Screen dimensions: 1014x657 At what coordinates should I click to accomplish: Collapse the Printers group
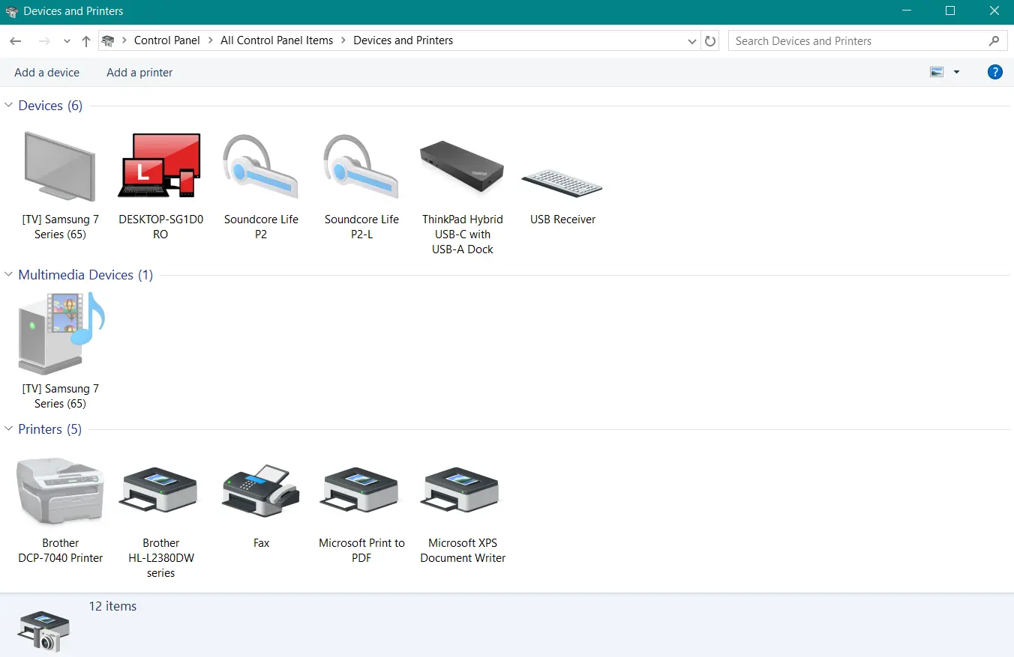tap(9, 429)
